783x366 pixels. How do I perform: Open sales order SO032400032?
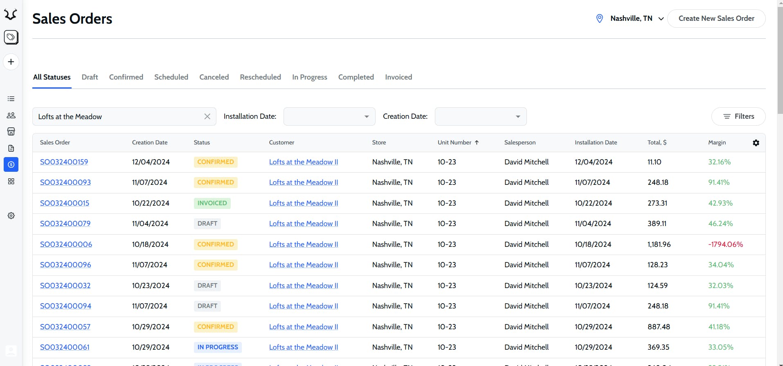tap(65, 286)
